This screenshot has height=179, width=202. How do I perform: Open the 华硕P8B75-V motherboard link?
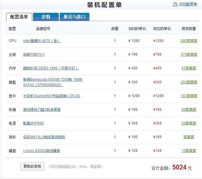(34, 55)
